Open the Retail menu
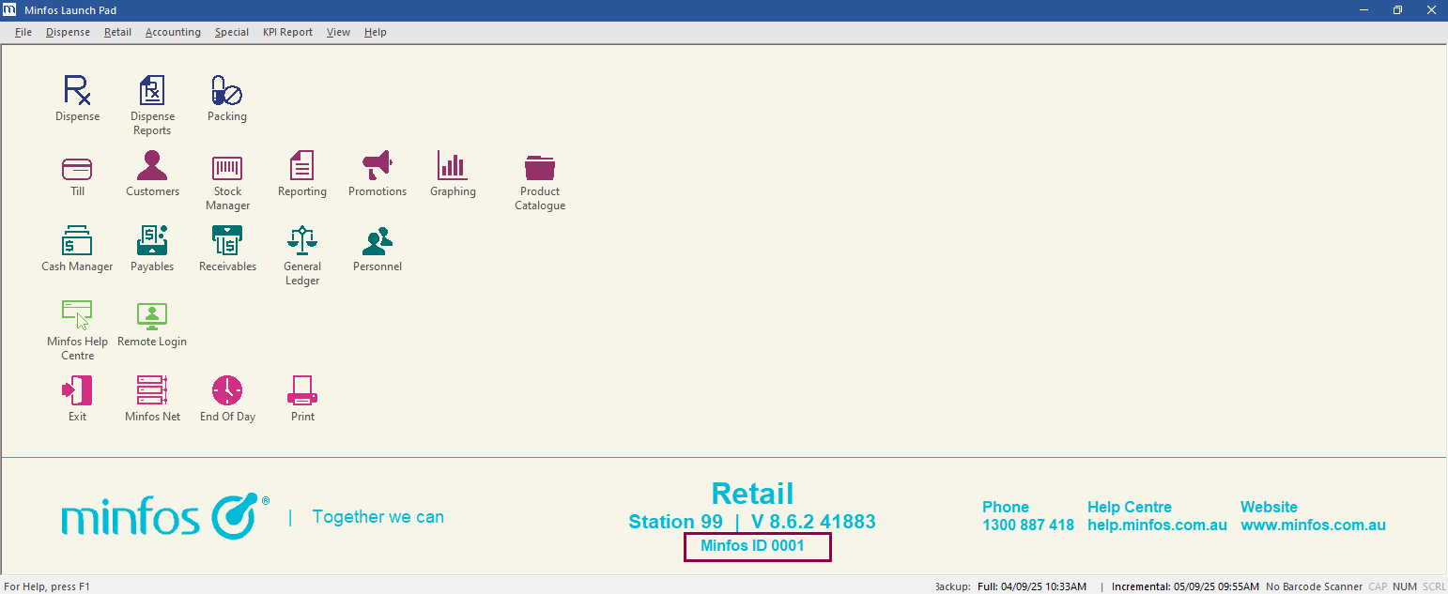This screenshot has height=594, width=1448. pyautogui.click(x=117, y=32)
